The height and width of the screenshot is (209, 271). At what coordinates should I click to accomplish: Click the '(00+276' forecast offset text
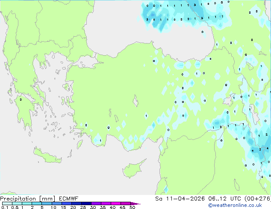coord(257,199)
